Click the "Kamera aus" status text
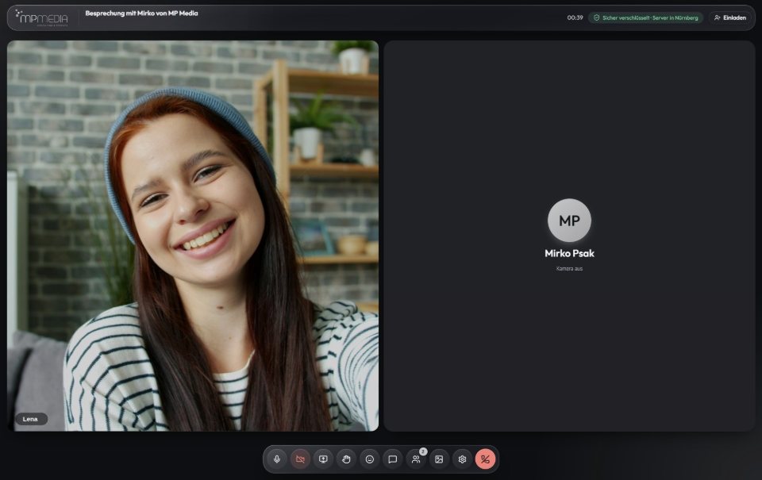This screenshot has width=762, height=480. click(x=570, y=269)
